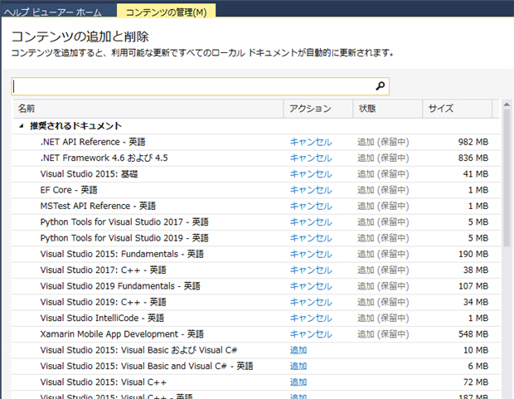Sort by サイズ column header
This screenshot has width=514, height=399.
pyautogui.click(x=458, y=109)
